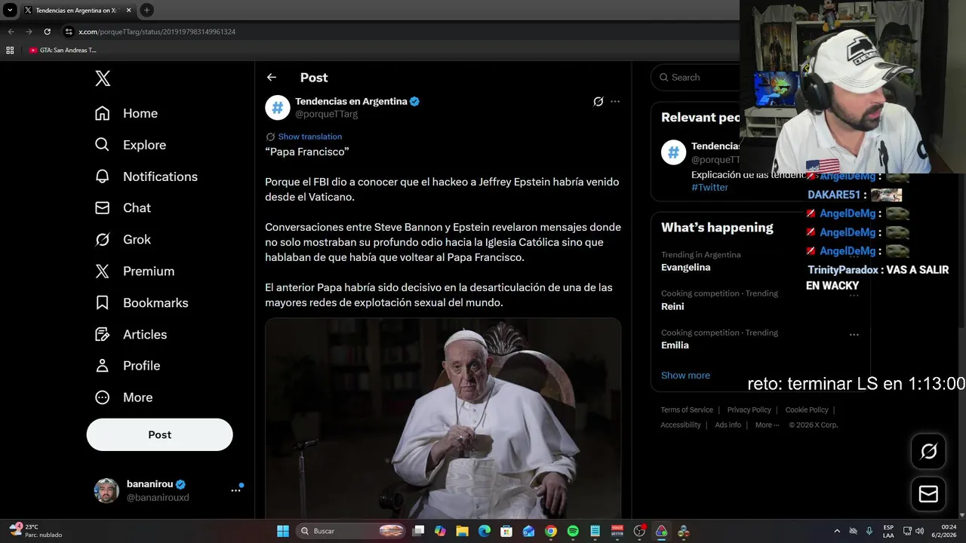The width and height of the screenshot is (966, 543).
Task: Open More menu in X sidebar
Action: [x=123, y=397]
